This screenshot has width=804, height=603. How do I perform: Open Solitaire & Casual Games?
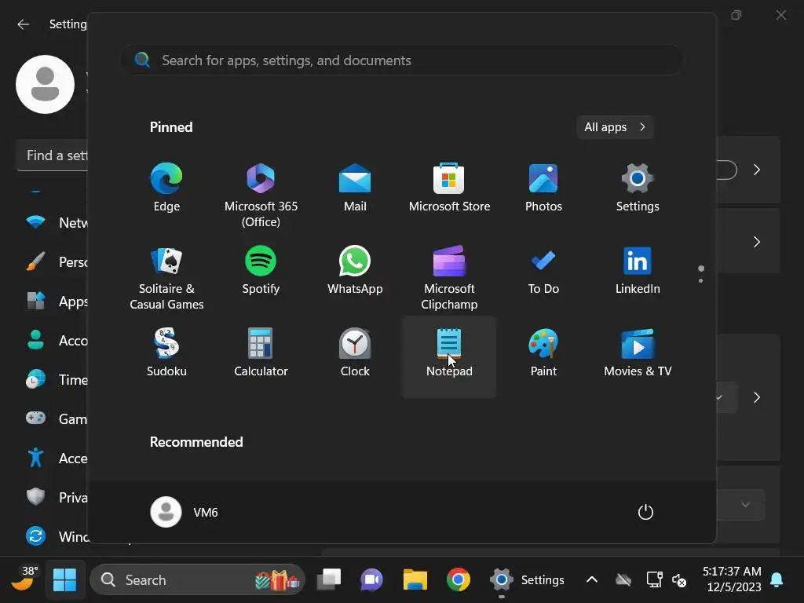166,278
